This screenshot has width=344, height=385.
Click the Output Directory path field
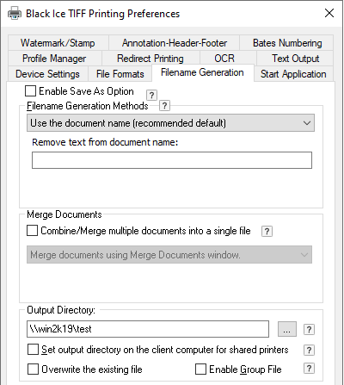click(x=148, y=329)
